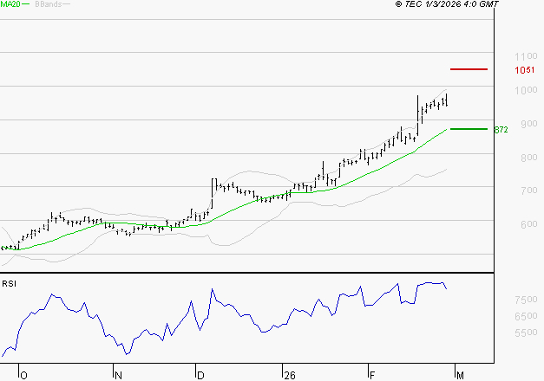Viewport: 544px width, 381px height.
Task: Click the 800 price axis label
Action: pyautogui.click(x=529, y=158)
